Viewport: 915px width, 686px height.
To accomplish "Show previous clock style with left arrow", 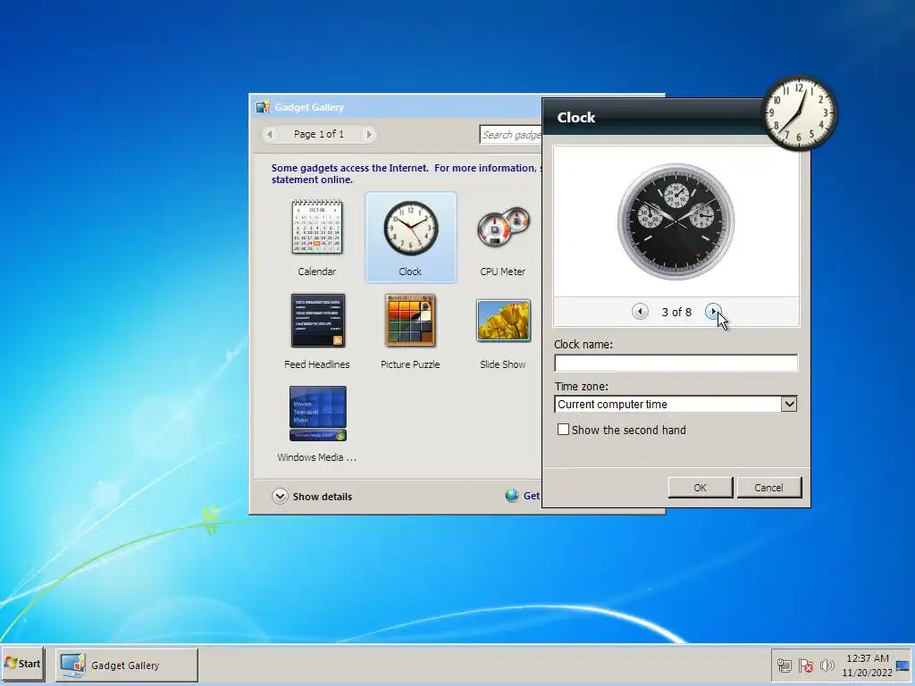I will pyautogui.click(x=640, y=312).
